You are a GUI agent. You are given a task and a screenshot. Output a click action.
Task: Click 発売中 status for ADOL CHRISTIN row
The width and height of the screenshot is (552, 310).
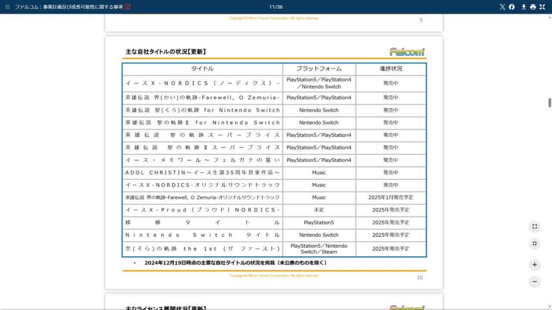[391, 173]
